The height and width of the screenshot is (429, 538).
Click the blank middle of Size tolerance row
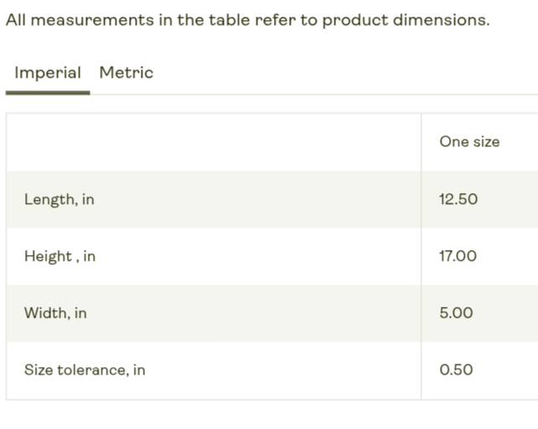coord(277,370)
